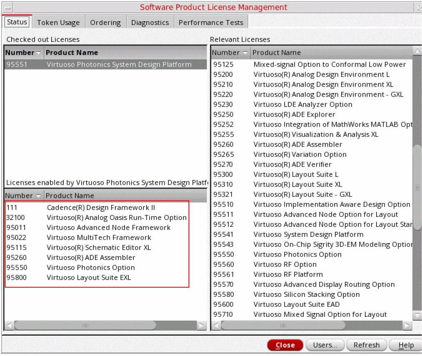The height and width of the screenshot is (356, 422).
Task: Go to the Performance Tests tab
Action: (x=211, y=23)
